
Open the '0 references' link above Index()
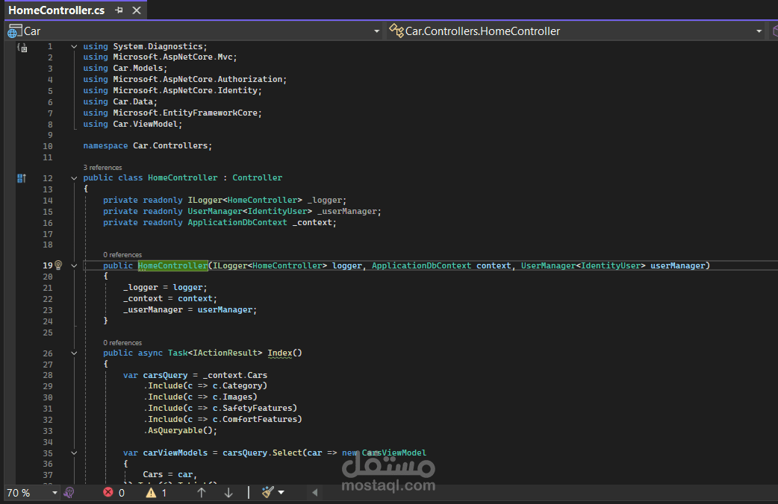pyautogui.click(x=122, y=342)
